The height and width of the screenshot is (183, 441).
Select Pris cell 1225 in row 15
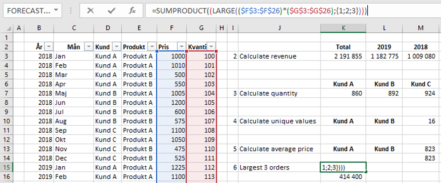click(x=172, y=168)
